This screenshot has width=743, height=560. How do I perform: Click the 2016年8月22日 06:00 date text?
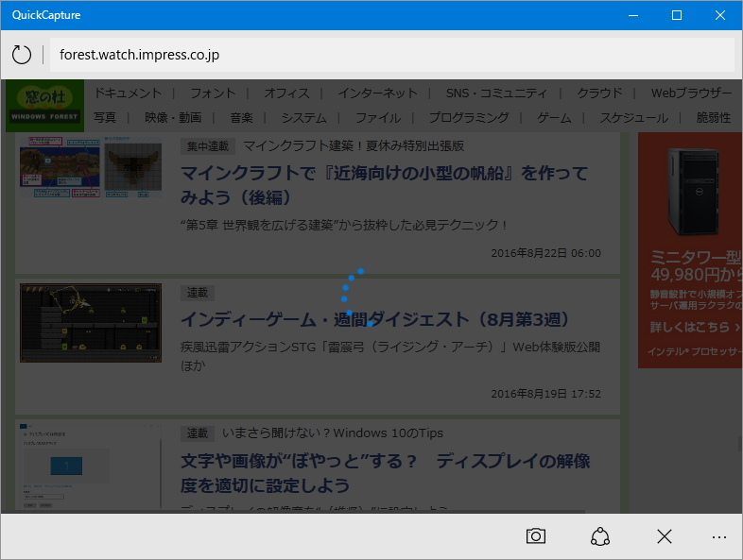coord(545,253)
